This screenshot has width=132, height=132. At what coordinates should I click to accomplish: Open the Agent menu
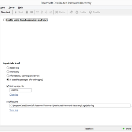tap(3, 8)
